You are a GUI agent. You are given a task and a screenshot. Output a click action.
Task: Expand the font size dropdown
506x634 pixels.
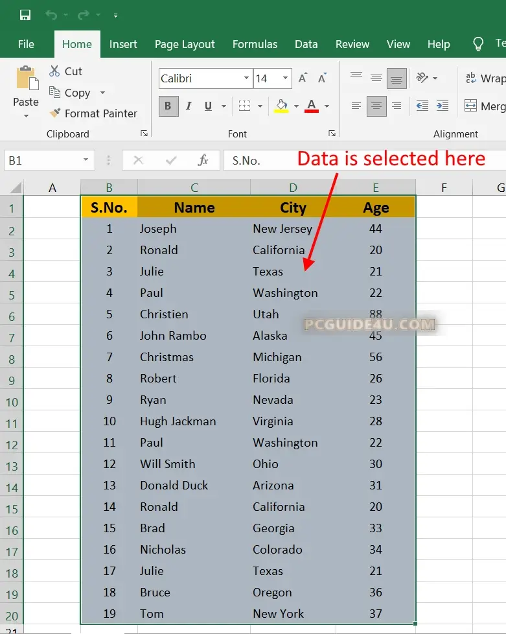point(285,78)
